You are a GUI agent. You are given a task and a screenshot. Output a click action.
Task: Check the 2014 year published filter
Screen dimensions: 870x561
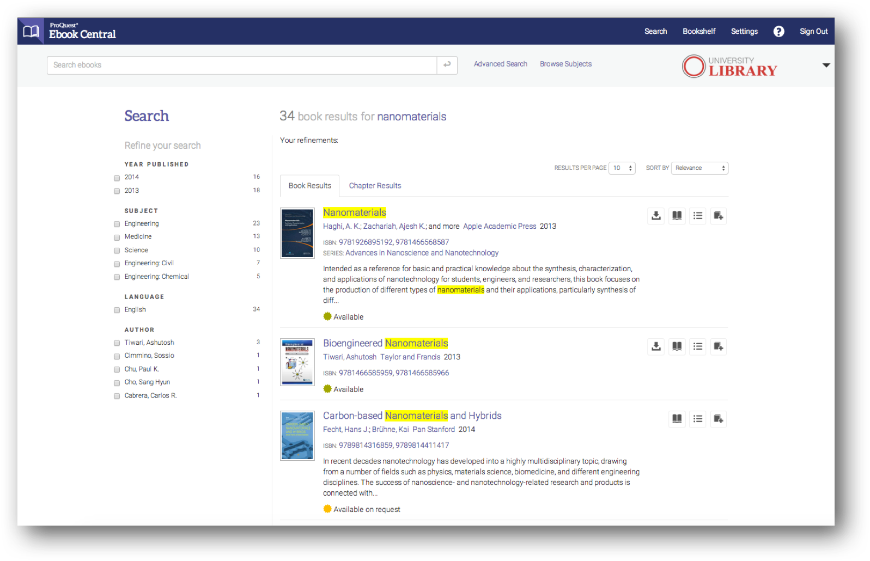117,178
